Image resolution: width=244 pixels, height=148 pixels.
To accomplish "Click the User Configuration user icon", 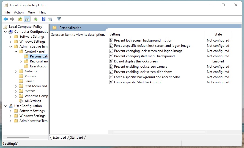I will (11, 106).
